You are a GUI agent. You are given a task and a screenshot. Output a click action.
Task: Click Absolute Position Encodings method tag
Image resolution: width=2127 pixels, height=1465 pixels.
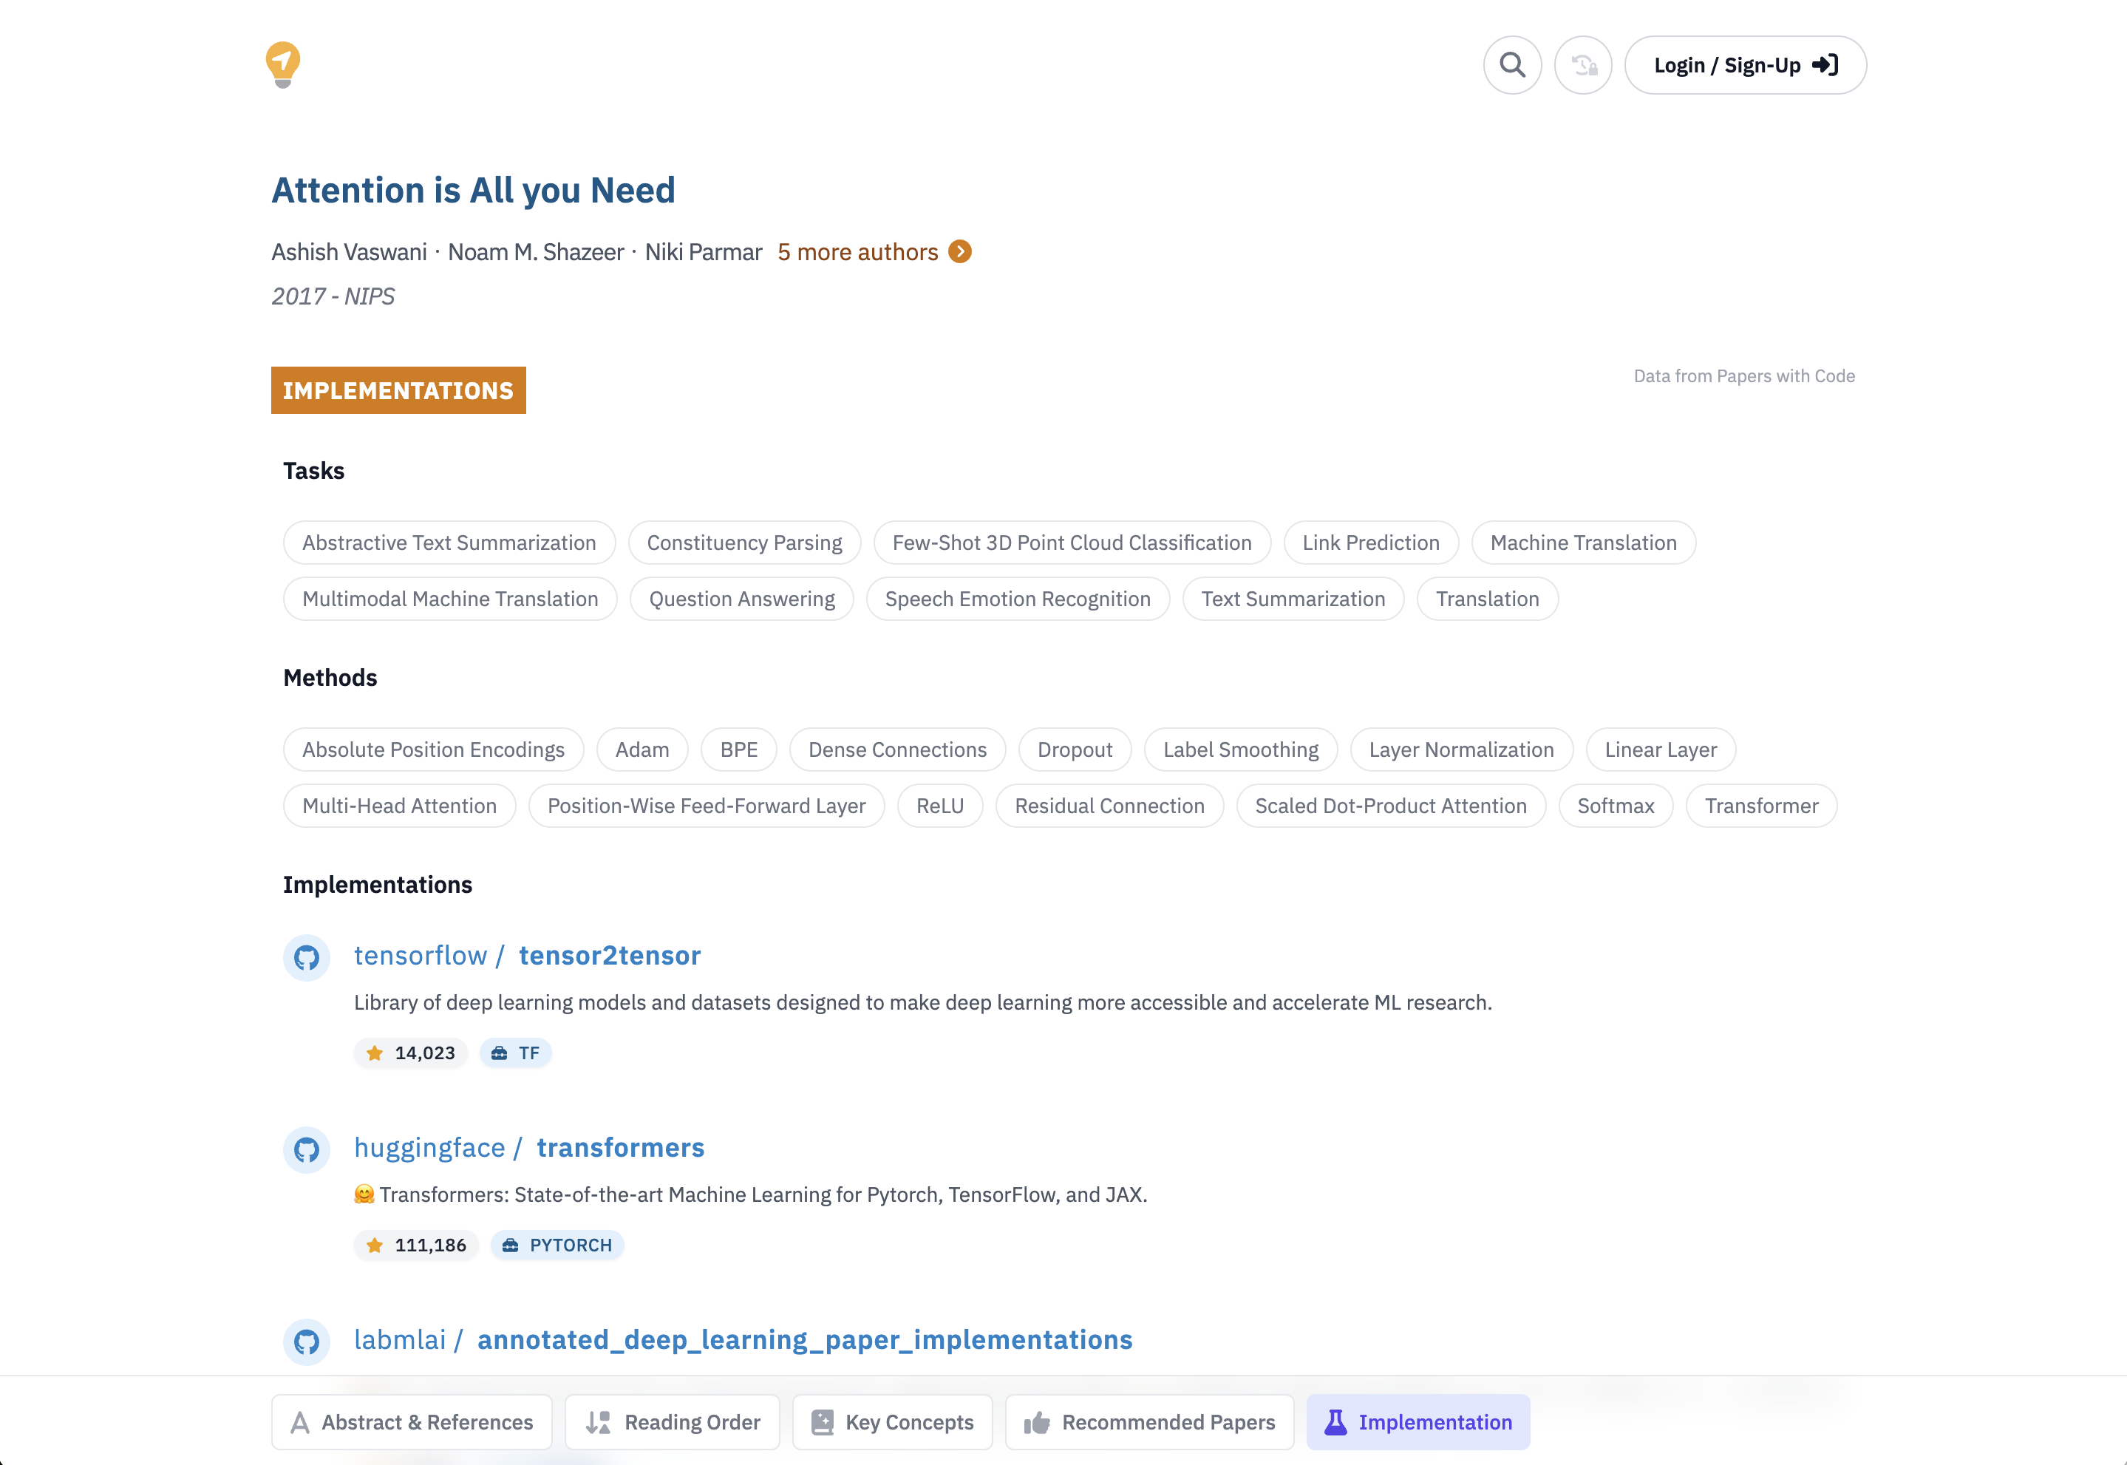[x=433, y=750]
